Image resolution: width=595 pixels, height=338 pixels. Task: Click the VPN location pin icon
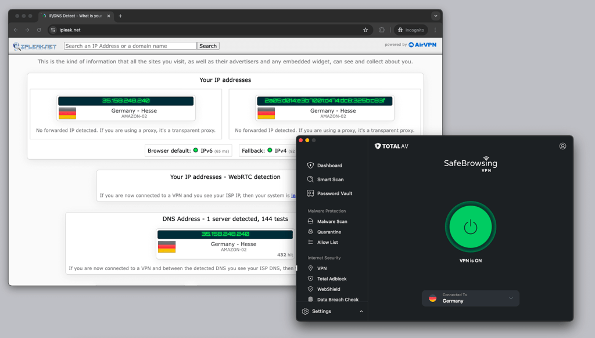310,268
